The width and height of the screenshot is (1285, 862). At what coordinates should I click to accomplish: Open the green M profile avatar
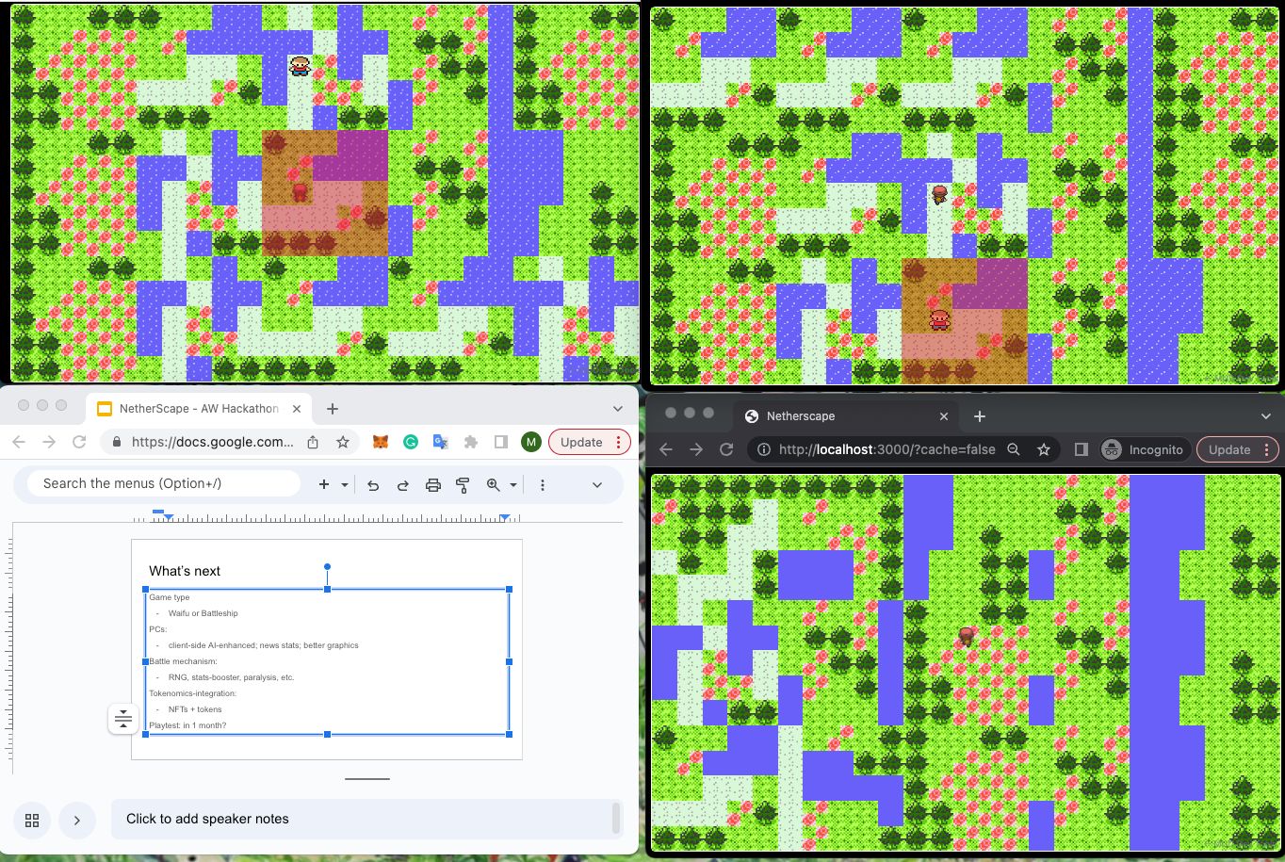point(530,442)
